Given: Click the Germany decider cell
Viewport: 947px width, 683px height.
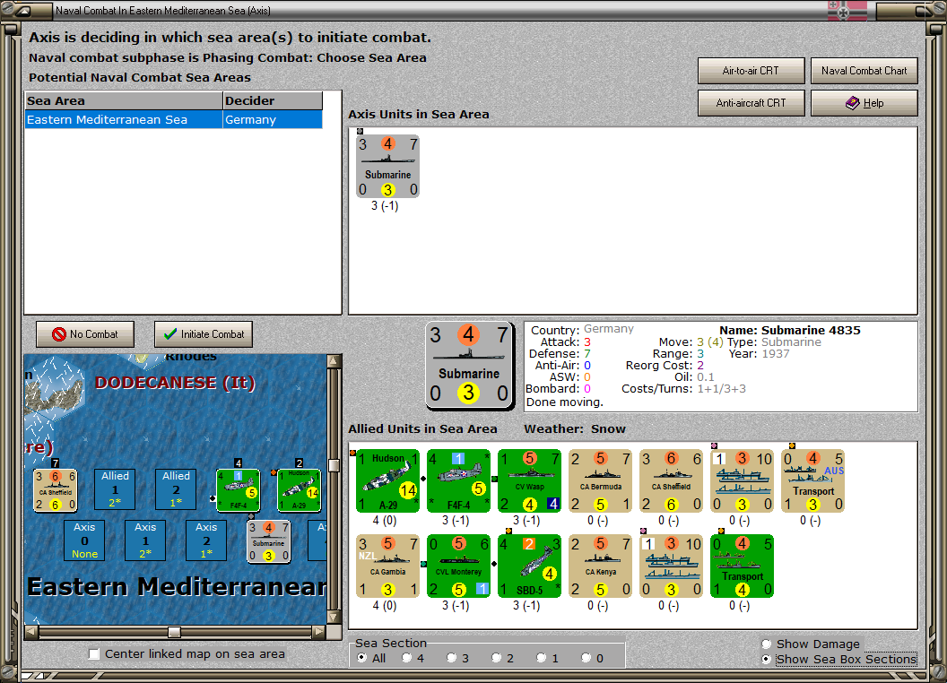Looking at the screenshot, I should pyautogui.click(x=273, y=119).
